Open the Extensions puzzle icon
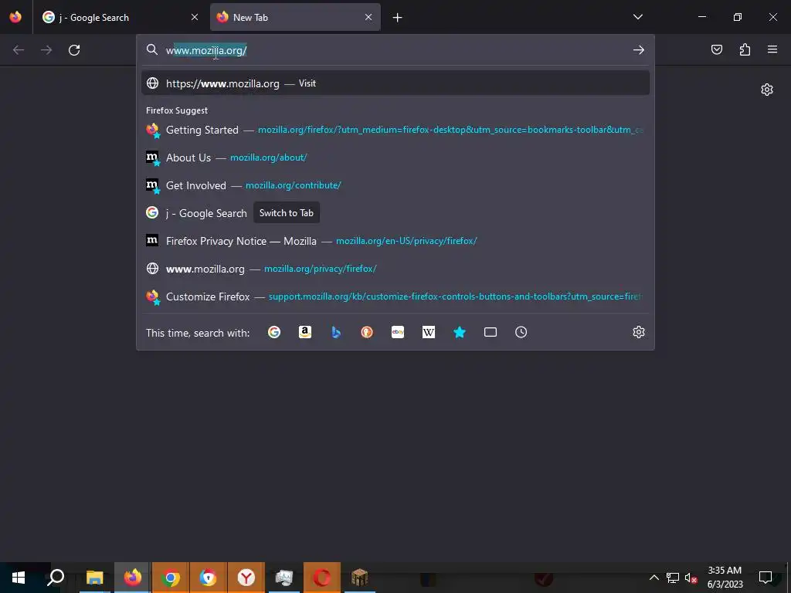Viewport: 791px width, 593px height. pyautogui.click(x=745, y=49)
